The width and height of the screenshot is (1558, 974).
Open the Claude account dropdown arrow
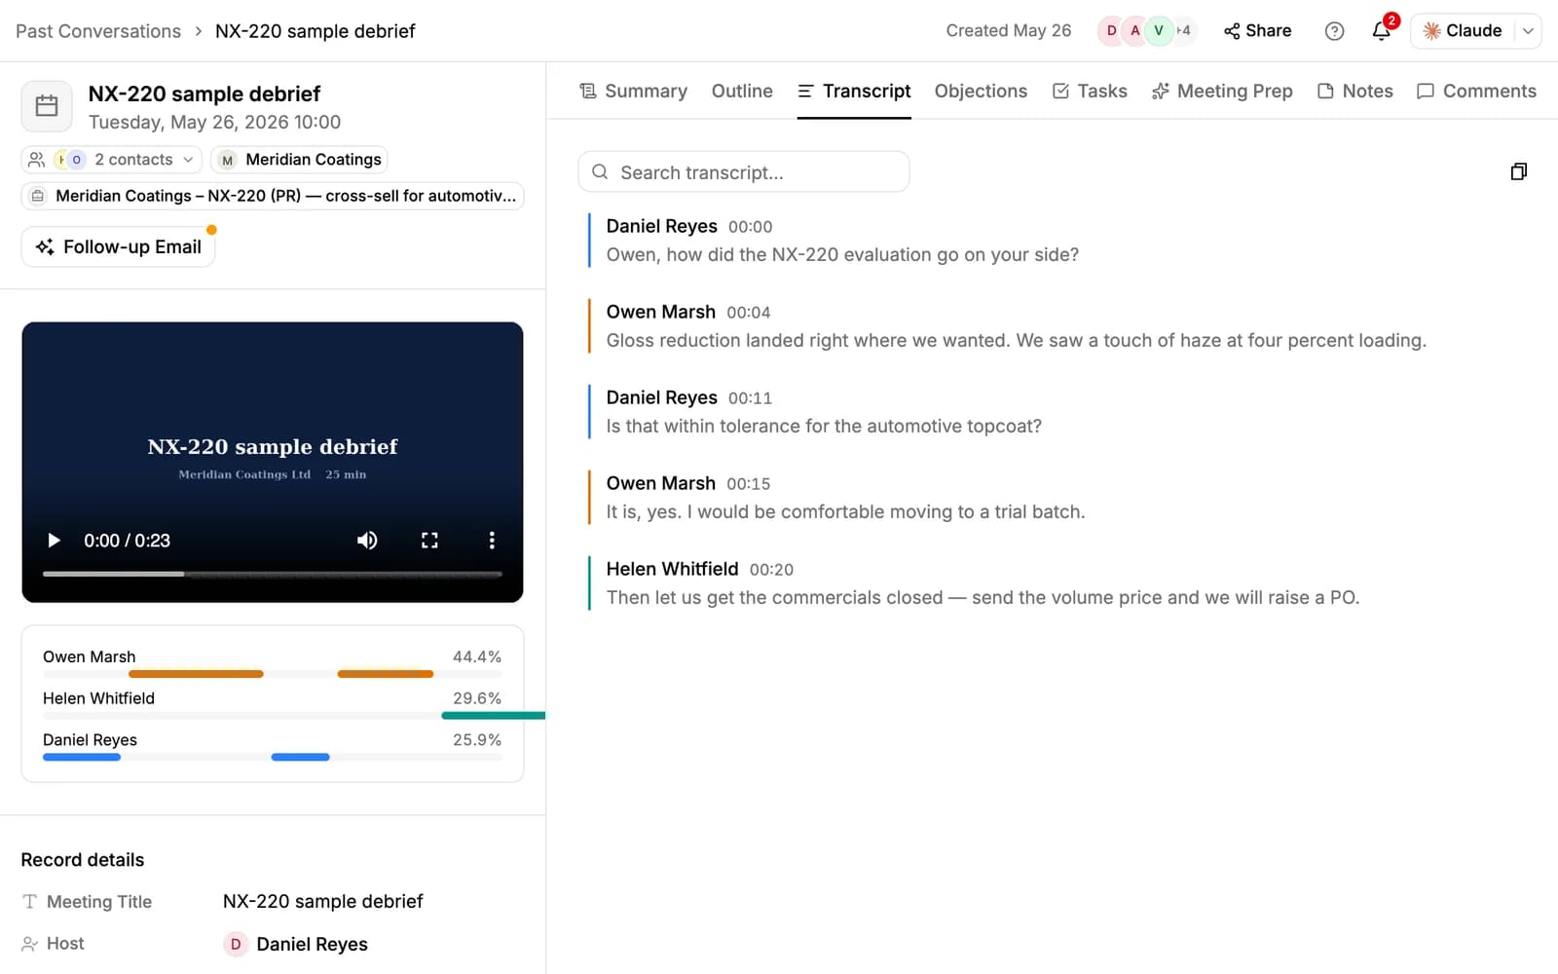tap(1528, 31)
